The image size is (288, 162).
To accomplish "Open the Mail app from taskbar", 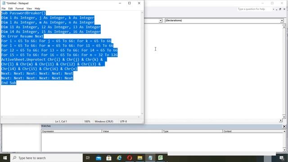I will (x=99, y=158).
